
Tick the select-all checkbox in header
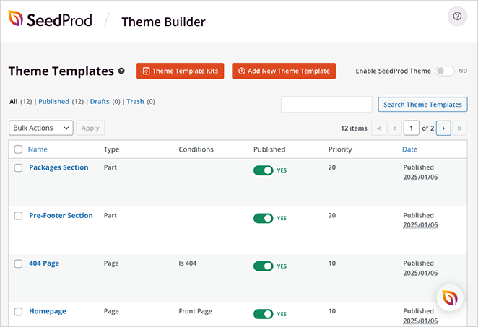click(19, 150)
